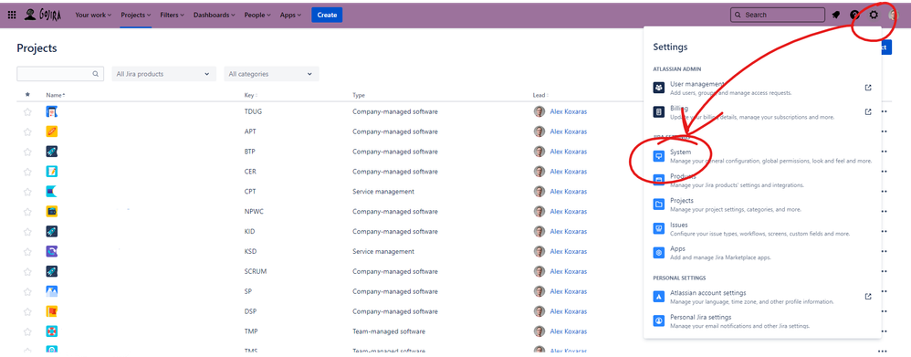Expand the Your work menu
Screen dimensions: 911x357
click(x=93, y=16)
